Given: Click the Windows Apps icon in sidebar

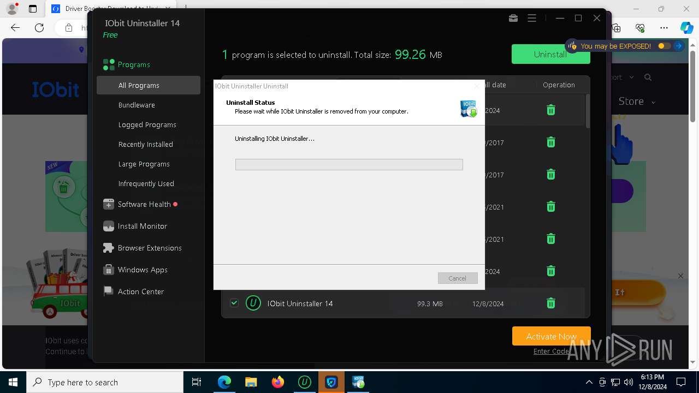Looking at the screenshot, I should (x=109, y=270).
